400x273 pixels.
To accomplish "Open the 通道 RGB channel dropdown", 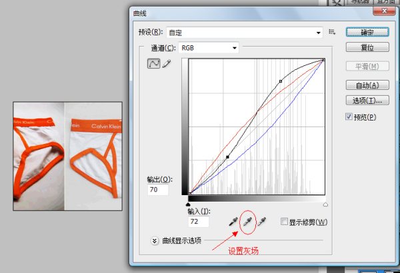I will tap(209, 48).
